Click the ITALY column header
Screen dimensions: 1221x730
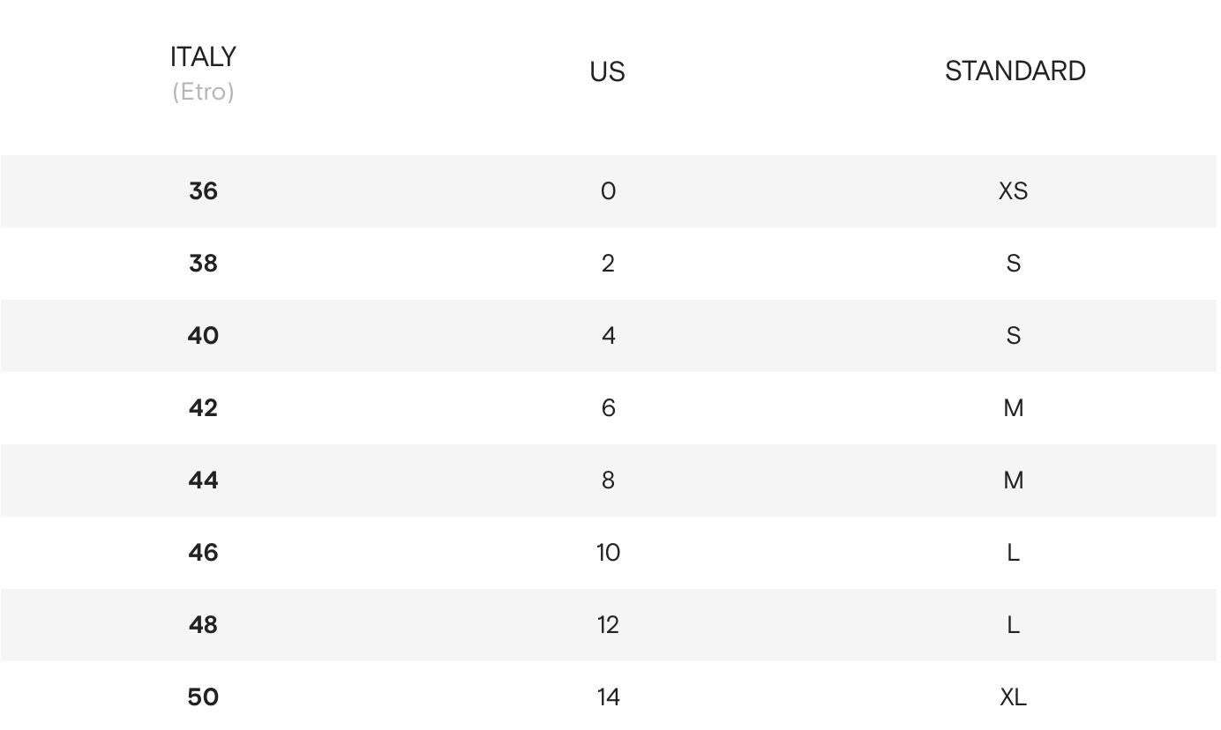203,57
